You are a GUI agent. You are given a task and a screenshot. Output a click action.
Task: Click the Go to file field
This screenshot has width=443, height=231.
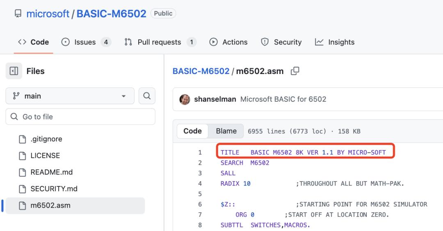(80, 117)
